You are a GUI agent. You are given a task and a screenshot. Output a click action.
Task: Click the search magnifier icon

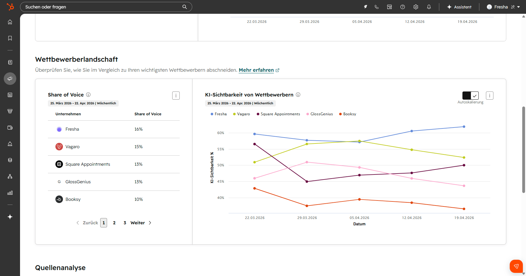pos(185,7)
